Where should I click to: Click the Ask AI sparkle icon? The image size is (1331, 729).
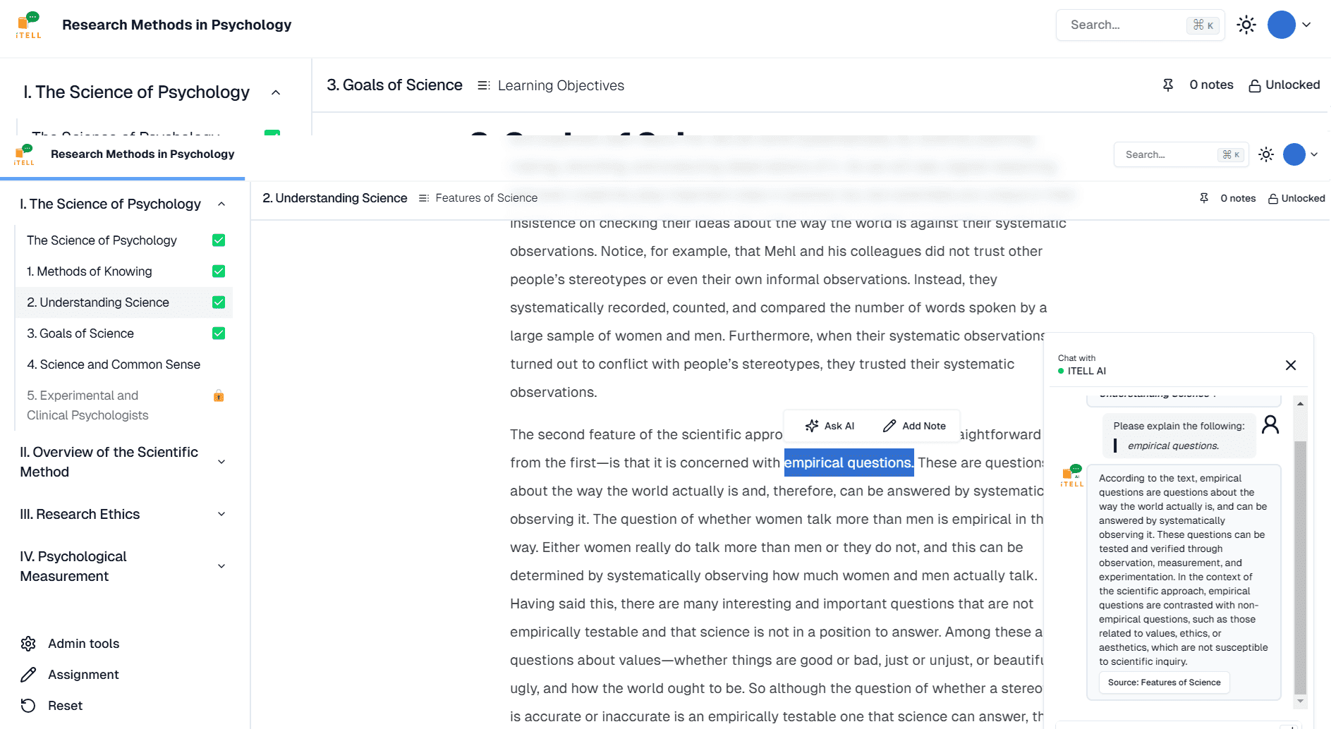click(x=812, y=426)
